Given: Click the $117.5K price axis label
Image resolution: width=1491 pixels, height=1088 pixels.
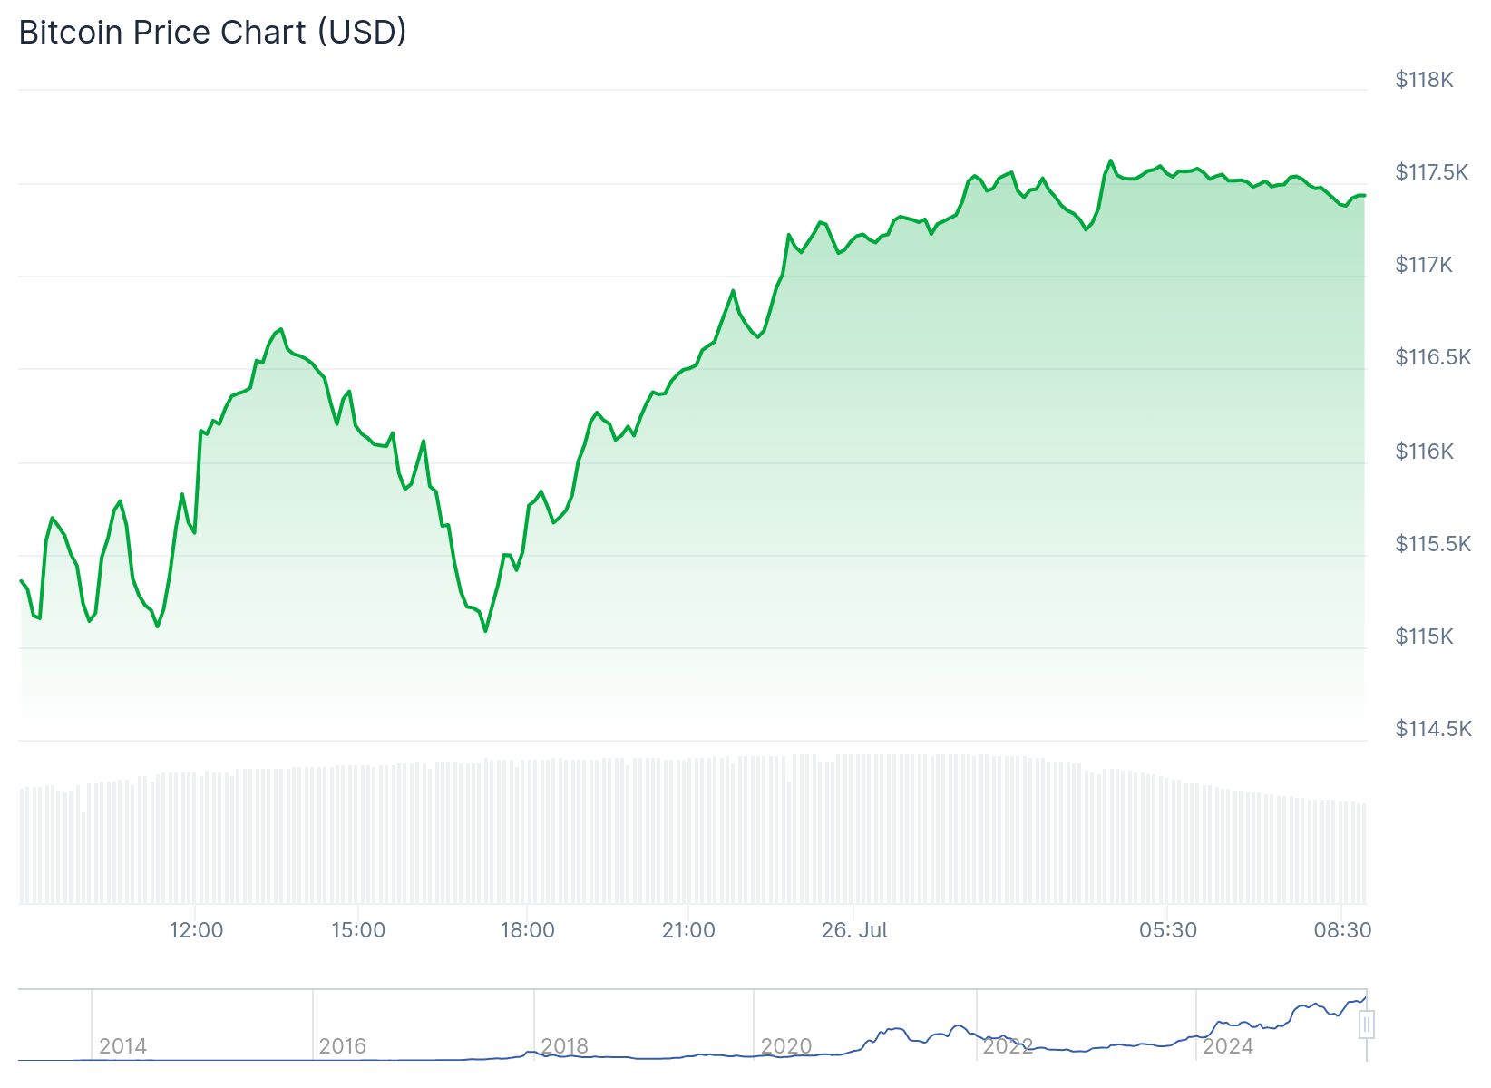Looking at the screenshot, I should coord(1431,172).
